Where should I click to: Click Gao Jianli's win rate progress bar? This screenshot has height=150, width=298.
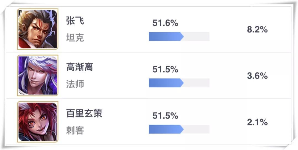point(179,83)
